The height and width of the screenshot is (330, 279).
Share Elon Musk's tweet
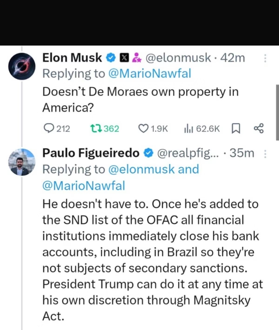259,128
